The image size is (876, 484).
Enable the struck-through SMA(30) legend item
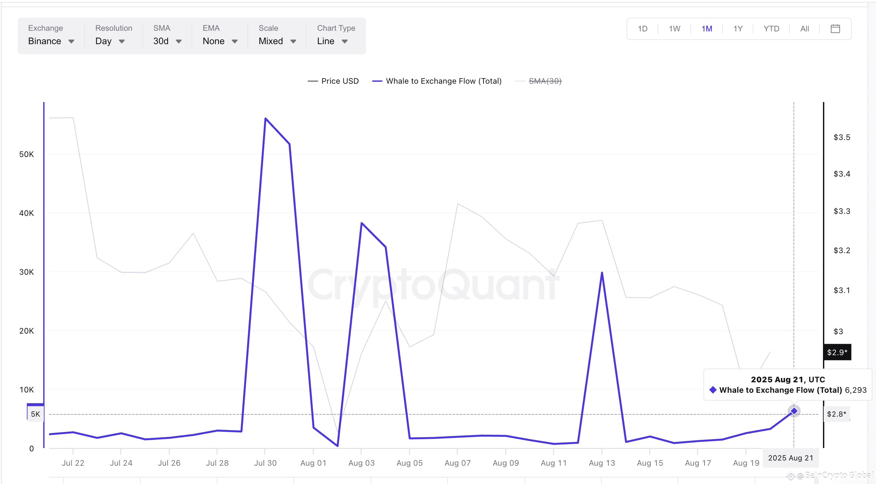pyautogui.click(x=538, y=81)
